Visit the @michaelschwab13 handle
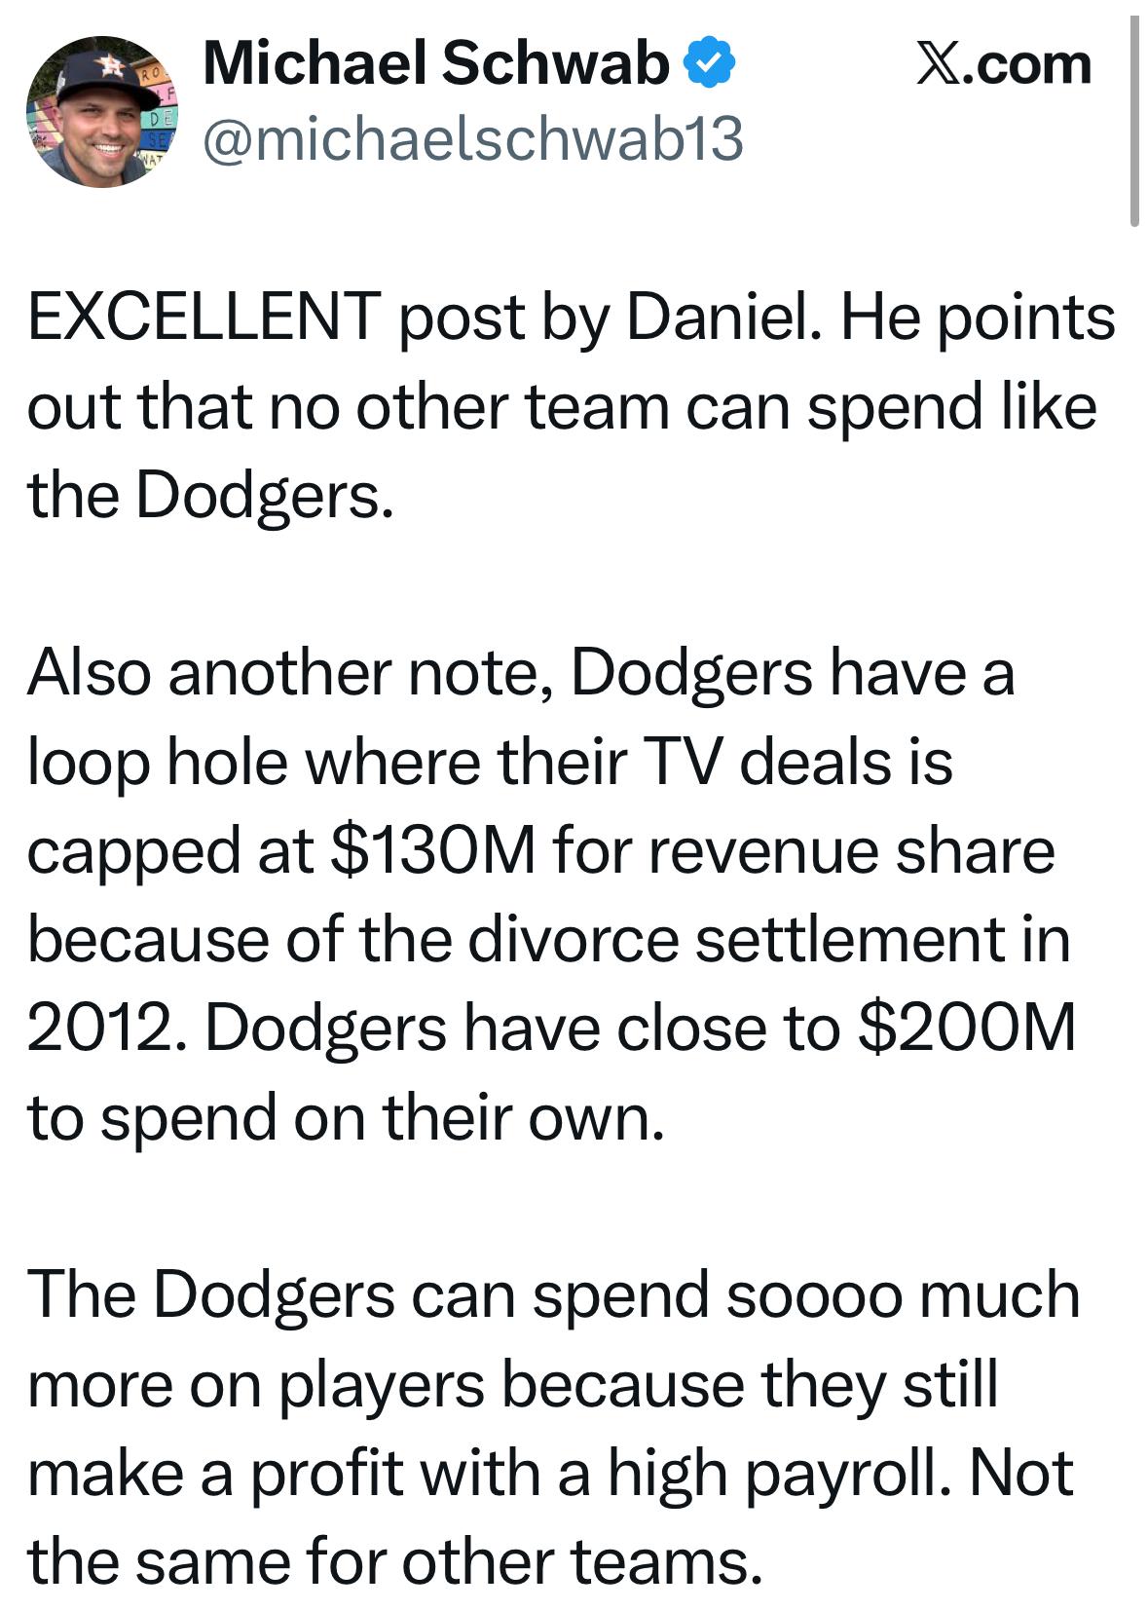 pyautogui.click(x=472, y=138)
